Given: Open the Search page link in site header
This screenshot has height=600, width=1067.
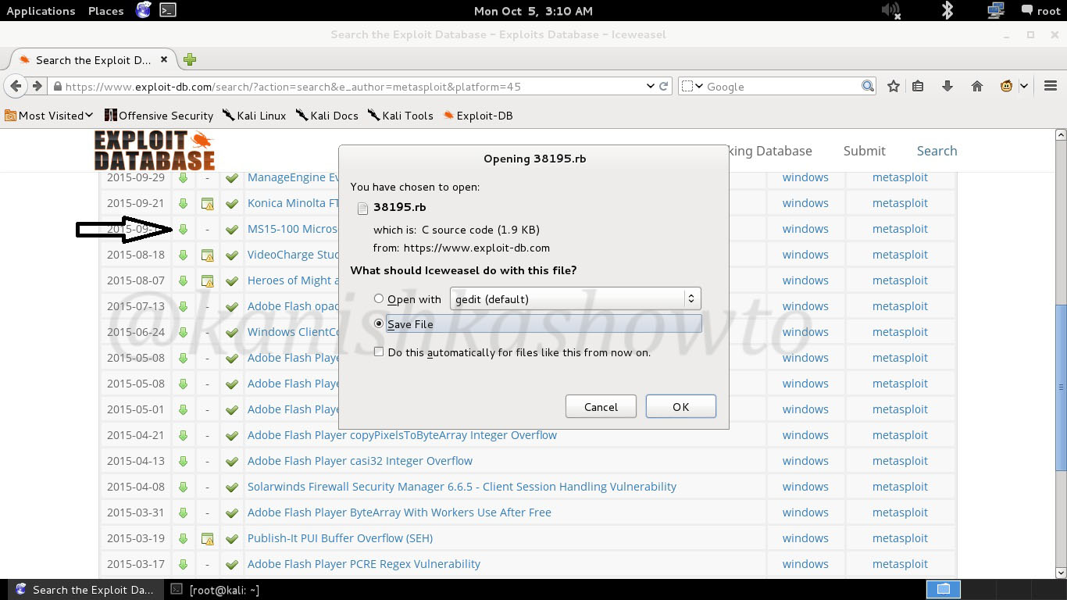Looking at the screenshot, I should 937,151.
